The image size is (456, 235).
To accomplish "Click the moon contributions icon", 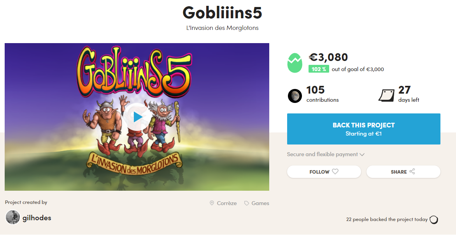I will (295, 96).
